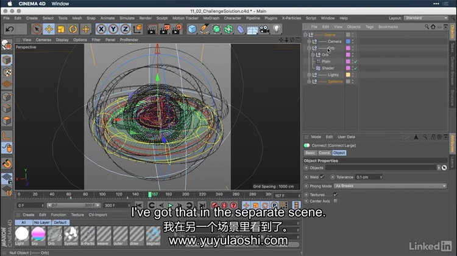Click the All materials filter button
The height and width of the screenshot is (256, 457).
pos(24,223)
